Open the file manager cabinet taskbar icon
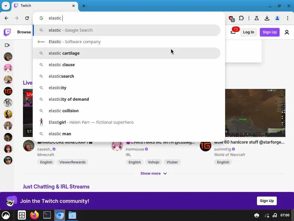 22,215
